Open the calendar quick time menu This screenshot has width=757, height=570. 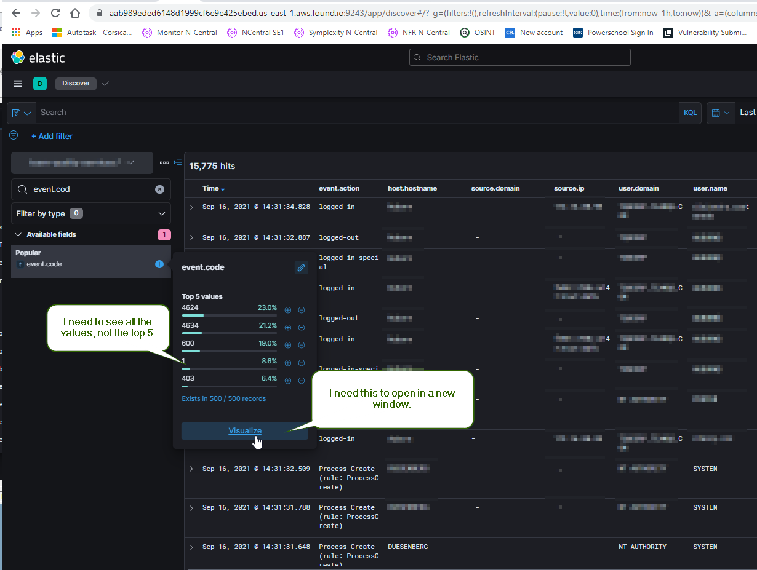[x=720, y=113]
